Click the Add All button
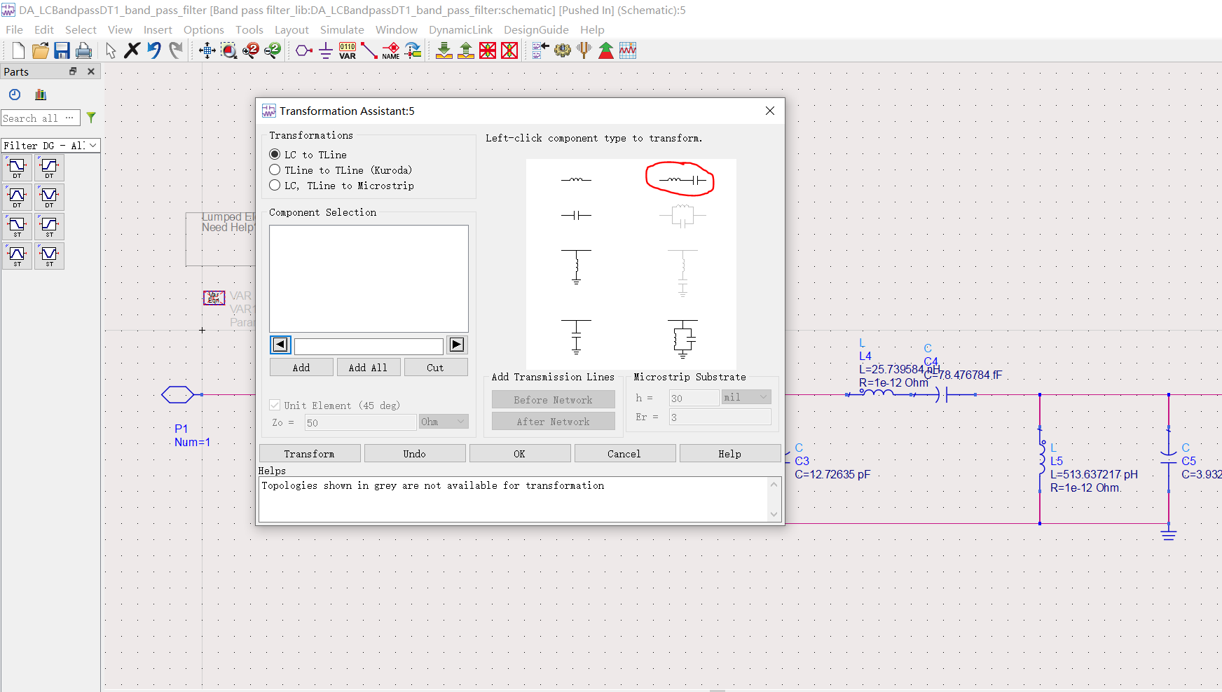 368,367
